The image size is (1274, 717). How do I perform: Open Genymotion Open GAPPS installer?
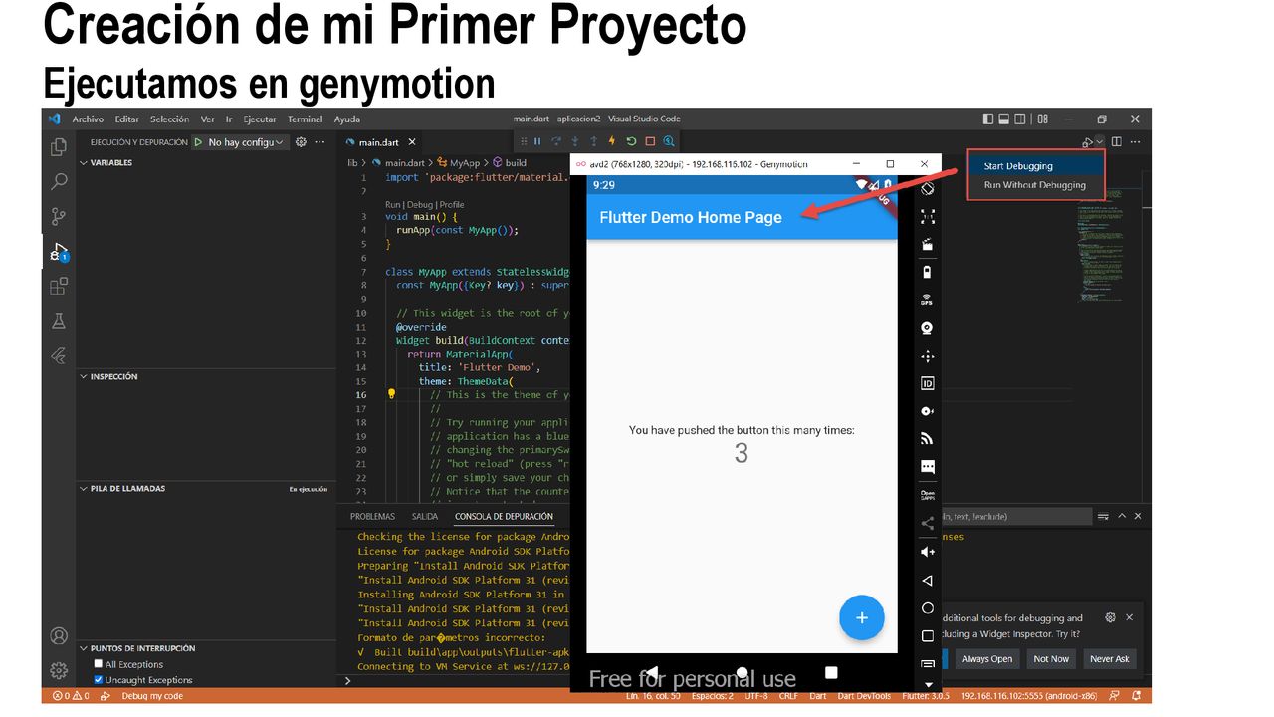927,495
